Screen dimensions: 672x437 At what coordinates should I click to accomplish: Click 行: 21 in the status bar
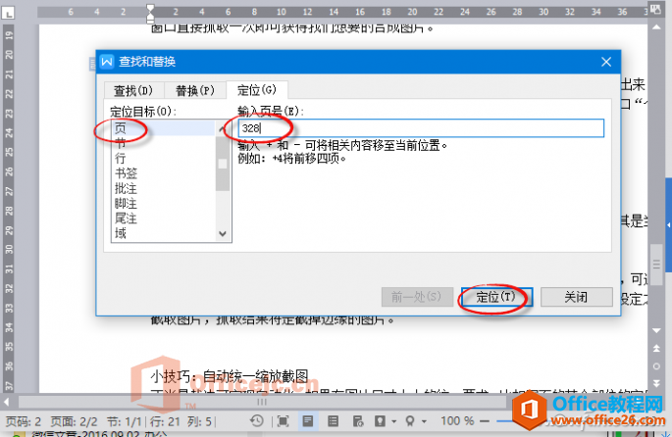tap(165, 421)
